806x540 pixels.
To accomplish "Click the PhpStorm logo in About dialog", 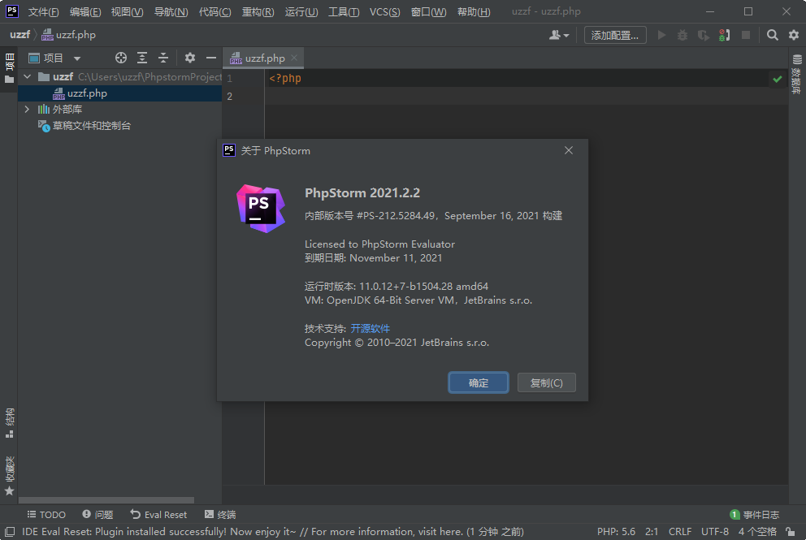I will click(x=261, y=208).
